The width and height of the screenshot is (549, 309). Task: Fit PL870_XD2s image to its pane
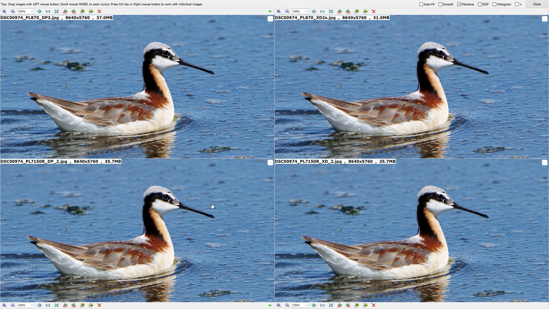314,11
